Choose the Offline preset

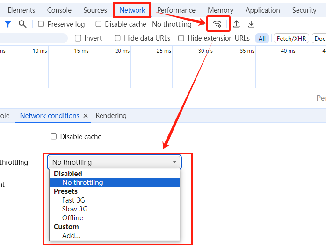click(115, 218)
